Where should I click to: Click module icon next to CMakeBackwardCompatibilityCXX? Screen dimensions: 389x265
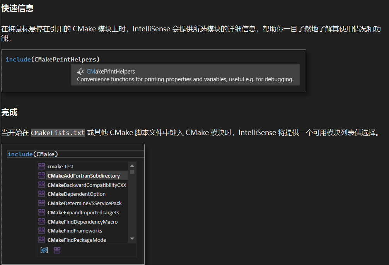[x=41, y=185]
